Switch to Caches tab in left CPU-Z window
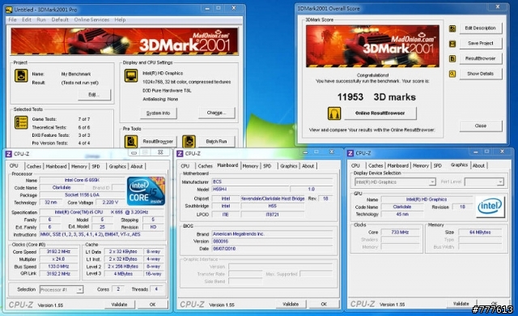The width and height of the screenshot is (518, 316). pyautogui.click(x=34, y=166)
